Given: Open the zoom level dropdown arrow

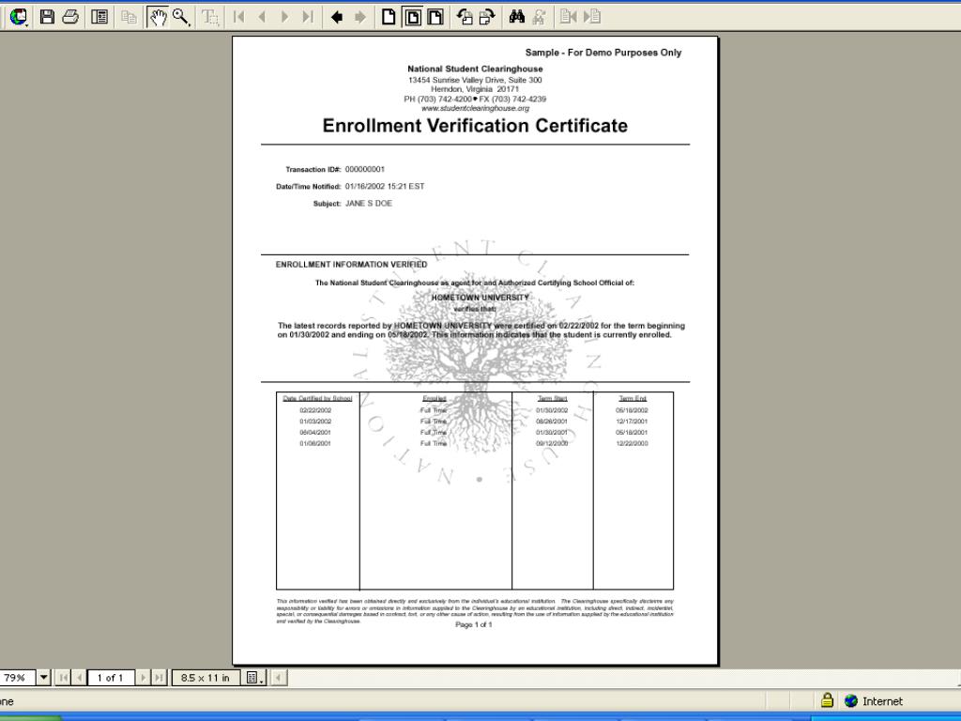Looking at the screenshot, I should [x=43, y=678].
